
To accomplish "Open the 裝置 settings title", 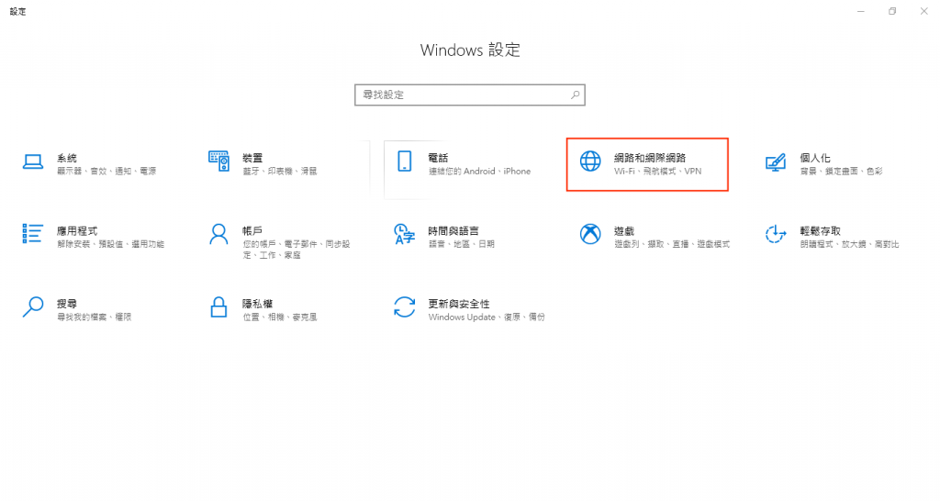I will tap(252, 158).
